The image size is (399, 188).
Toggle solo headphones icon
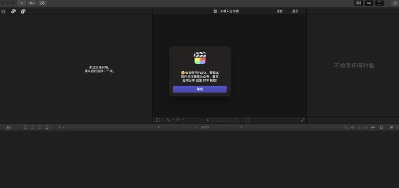click(366, 127)
